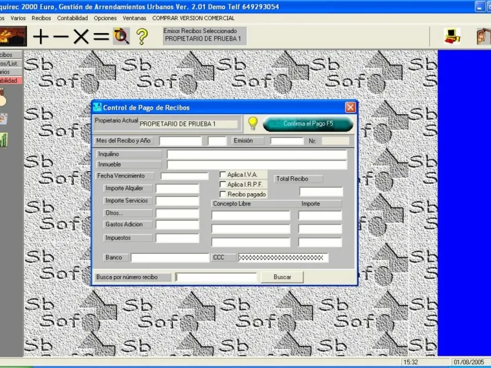Image resolution: width=491 pixels, height=368 pixels.
Task: Select the red Contabilidad sidebar tab
Action: pos(11,80)
